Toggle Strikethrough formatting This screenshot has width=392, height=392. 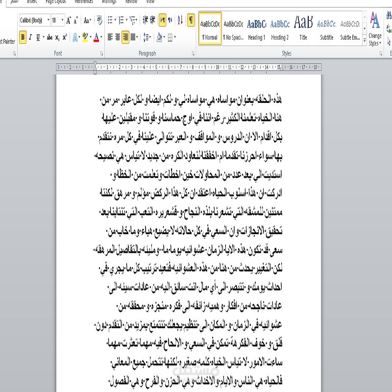[x=49, y=37]
